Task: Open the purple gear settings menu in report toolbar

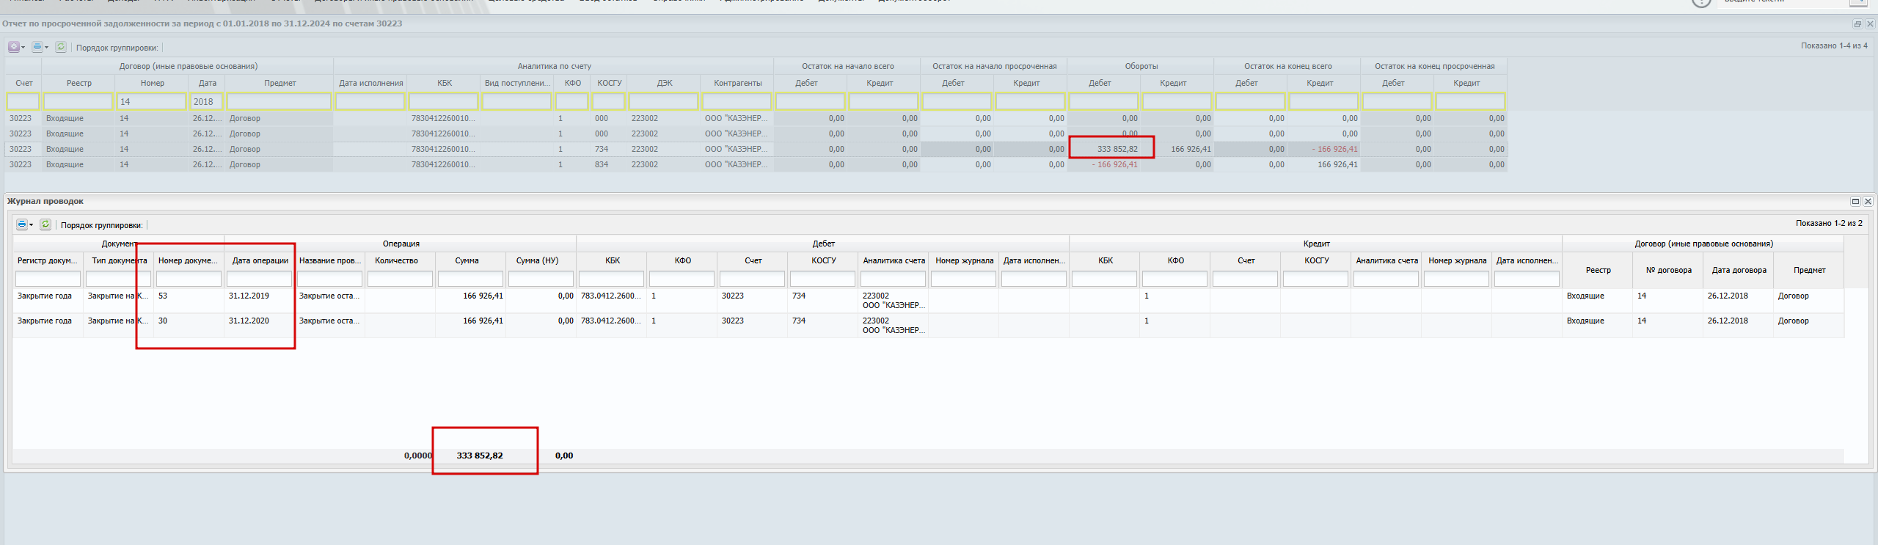Action: [15, 47]
